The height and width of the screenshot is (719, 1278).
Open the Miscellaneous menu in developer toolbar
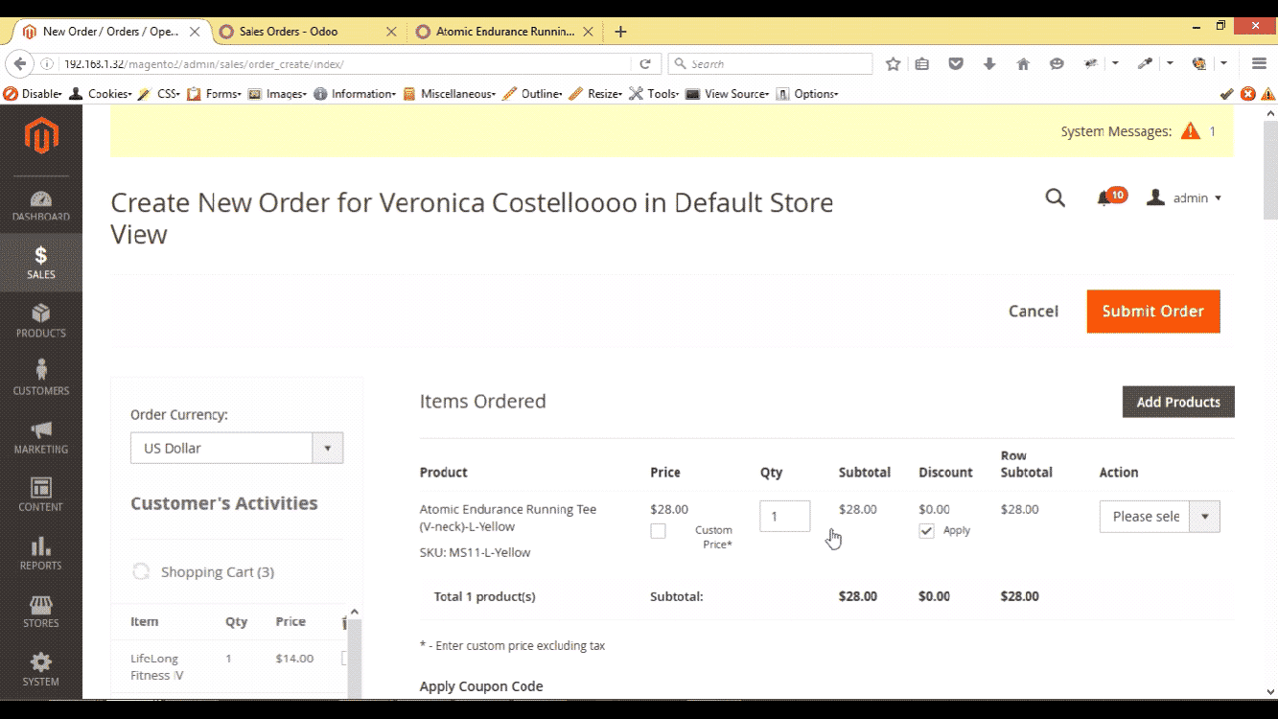(450, 94)
